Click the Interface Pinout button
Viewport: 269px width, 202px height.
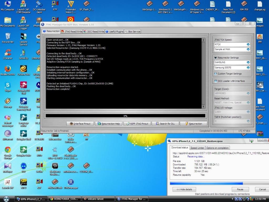80,124
